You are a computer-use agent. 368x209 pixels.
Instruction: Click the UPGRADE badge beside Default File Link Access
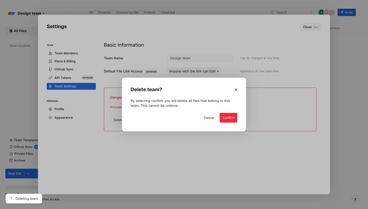[x=151, y=72]
